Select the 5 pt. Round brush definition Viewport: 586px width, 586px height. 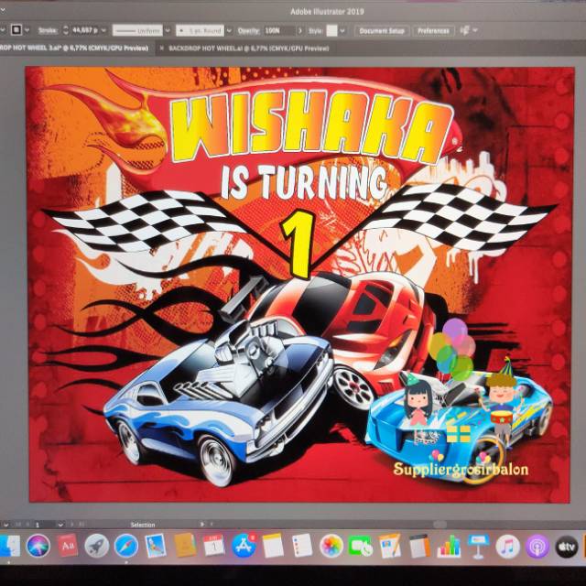pyautogui.click(x=201, y=30)
